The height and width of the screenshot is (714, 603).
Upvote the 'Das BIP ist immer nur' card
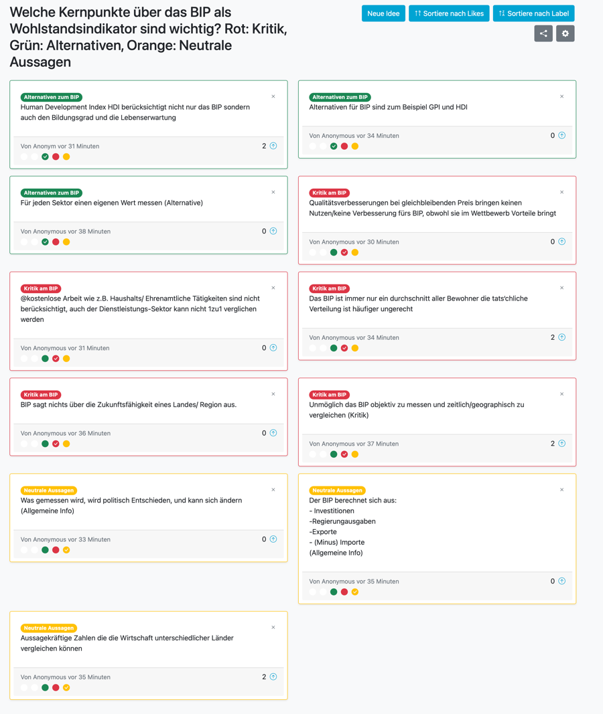[562, 337]
